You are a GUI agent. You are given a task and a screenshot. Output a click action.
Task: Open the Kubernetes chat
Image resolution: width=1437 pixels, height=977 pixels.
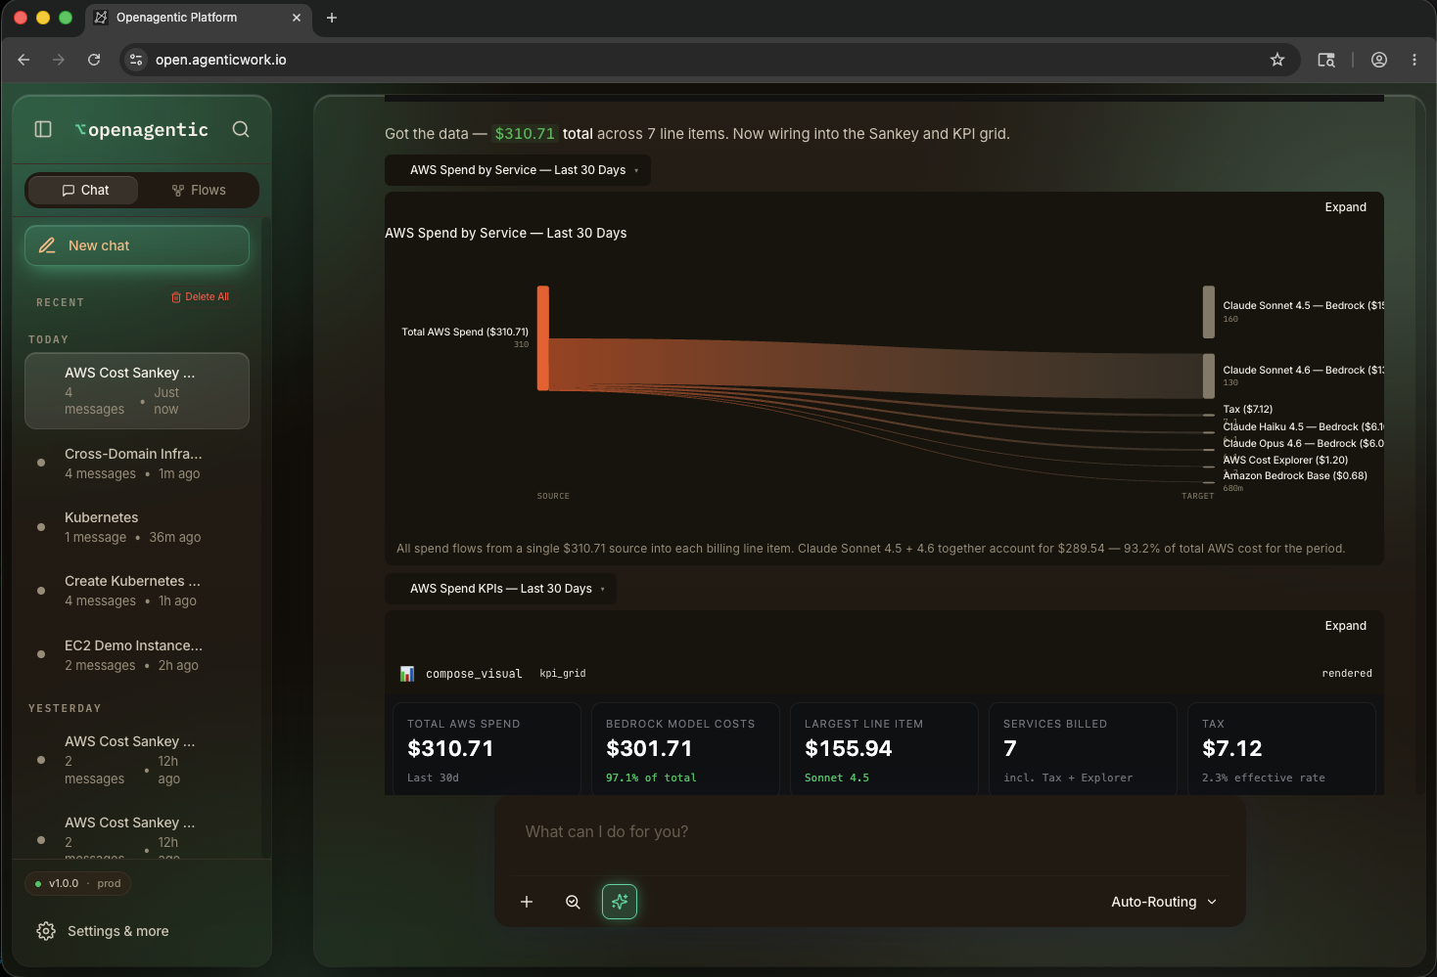[x=137, y=527]
